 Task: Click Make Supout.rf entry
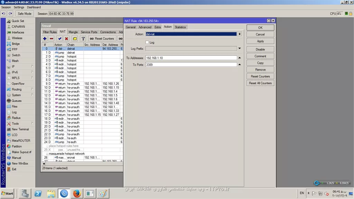[x=21, y=152]
